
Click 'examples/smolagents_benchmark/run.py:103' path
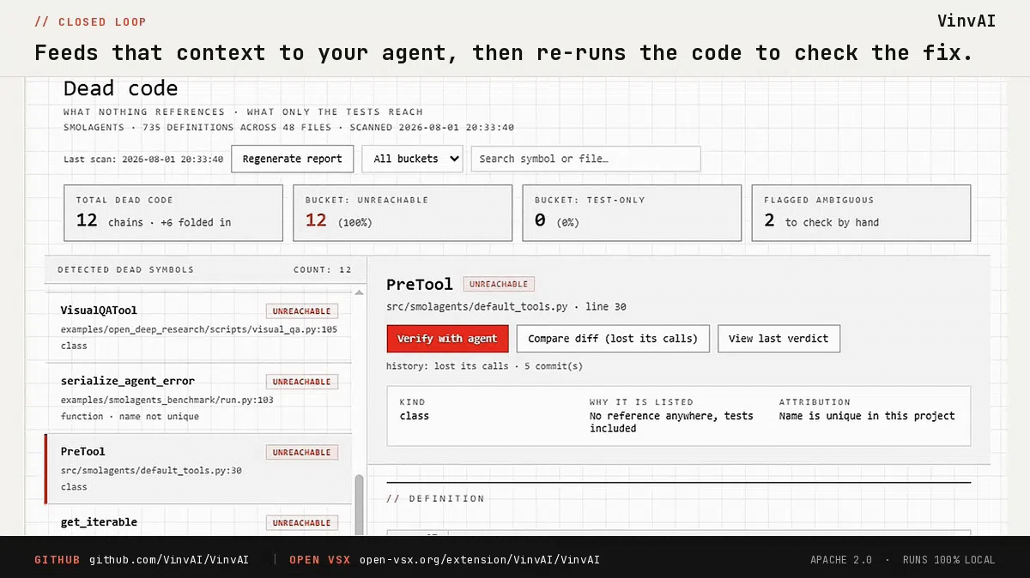coord(167,400)
